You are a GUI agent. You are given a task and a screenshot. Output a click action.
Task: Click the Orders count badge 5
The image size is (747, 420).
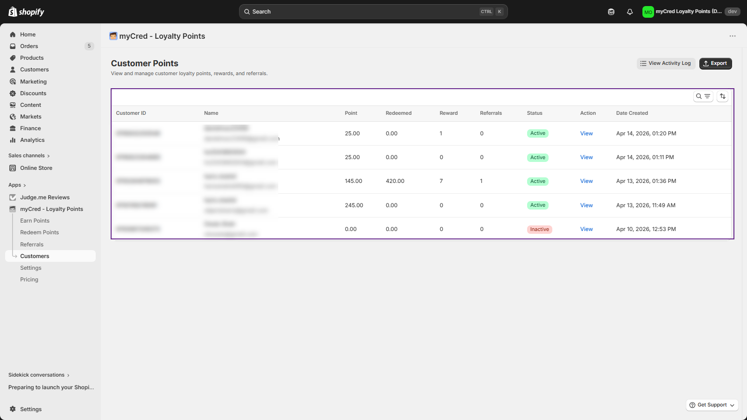pos(89,46)
